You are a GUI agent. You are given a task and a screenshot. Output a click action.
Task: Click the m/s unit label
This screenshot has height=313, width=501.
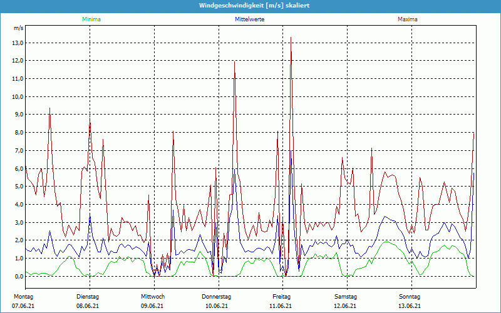click(x=18, y=28)
